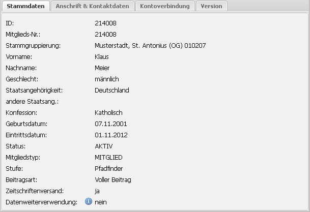Image resolution: width=310 pixels, height=212 pixels.
Task: Select the Version tab
Action: (211, 6)
